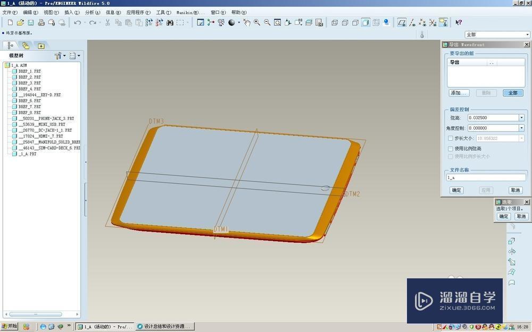Open the 弦高 value dropdown
Screen dimensions: 532x332
point(521,118)
